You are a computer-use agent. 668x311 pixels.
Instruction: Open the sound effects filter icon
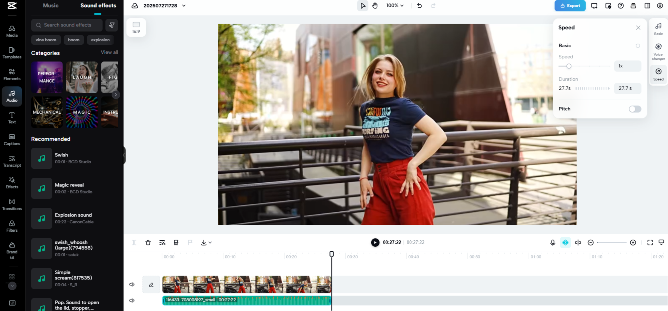[x=112, y=25]
